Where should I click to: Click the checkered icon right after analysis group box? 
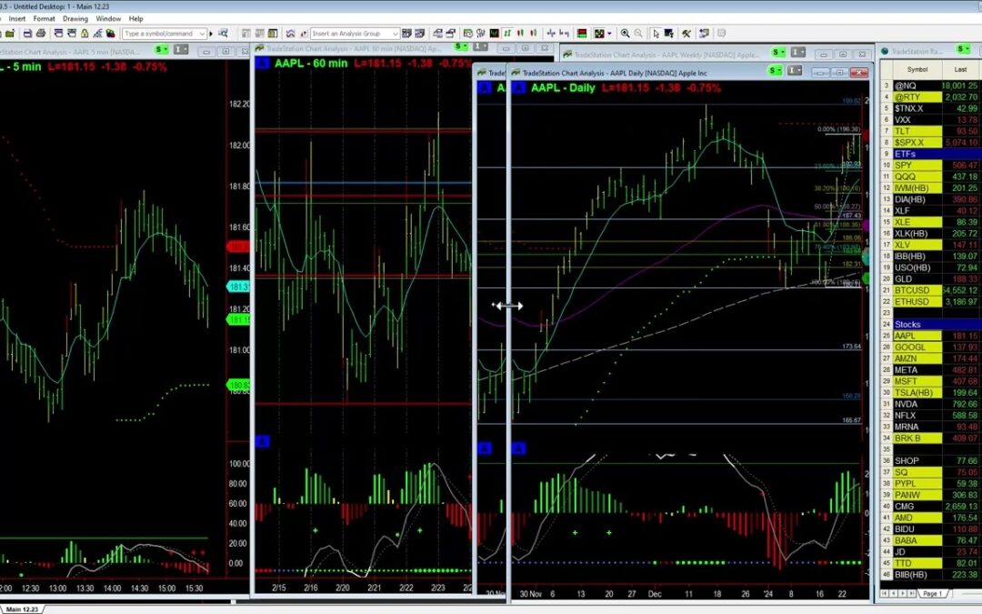[406, 34]
